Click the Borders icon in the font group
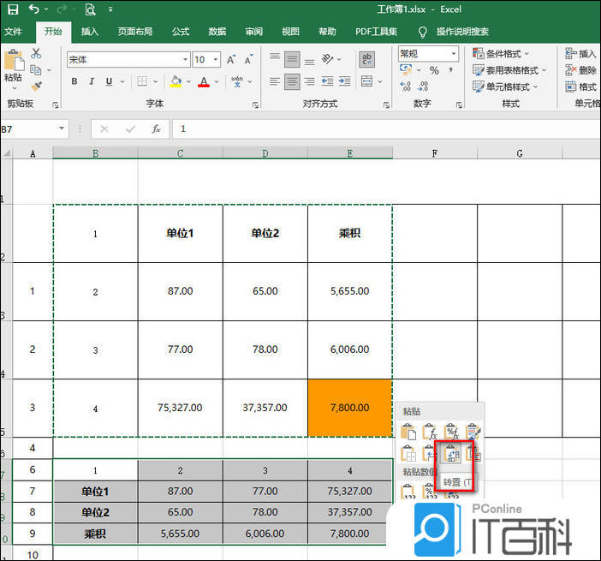The height and width of the screenshot is (561, 601). [x=142, y=81]
